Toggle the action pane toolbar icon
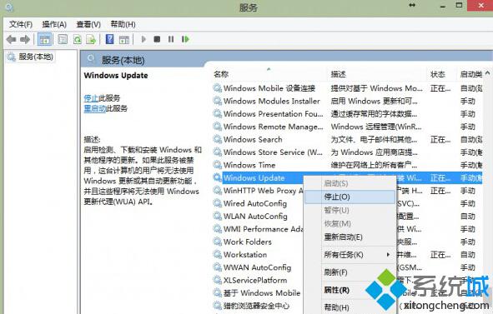The height and width of the screenshot is (314, 493). pos(124,40)
